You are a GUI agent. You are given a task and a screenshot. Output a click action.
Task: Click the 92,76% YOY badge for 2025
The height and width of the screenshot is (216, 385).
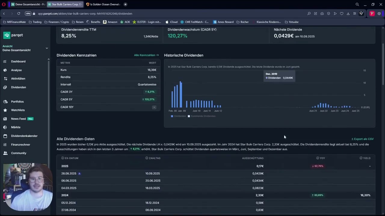[318, 166]
